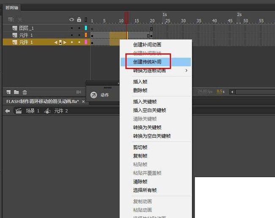Screen dimensions: 275x218
Task: Click 元件 2 in the breadcrumb bar
Action: coord(61,111)
